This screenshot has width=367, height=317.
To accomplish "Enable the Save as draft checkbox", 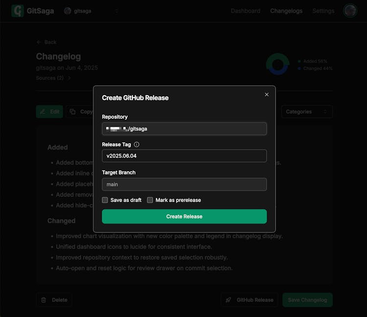I will [x=105, y=200].
